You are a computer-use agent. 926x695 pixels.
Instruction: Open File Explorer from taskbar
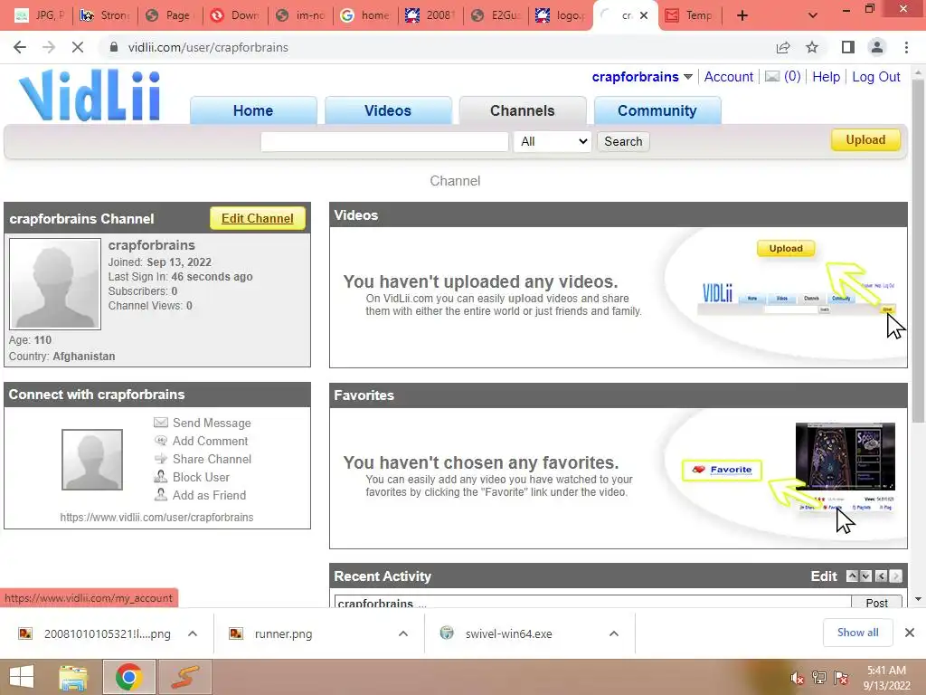tap(73, 677)
